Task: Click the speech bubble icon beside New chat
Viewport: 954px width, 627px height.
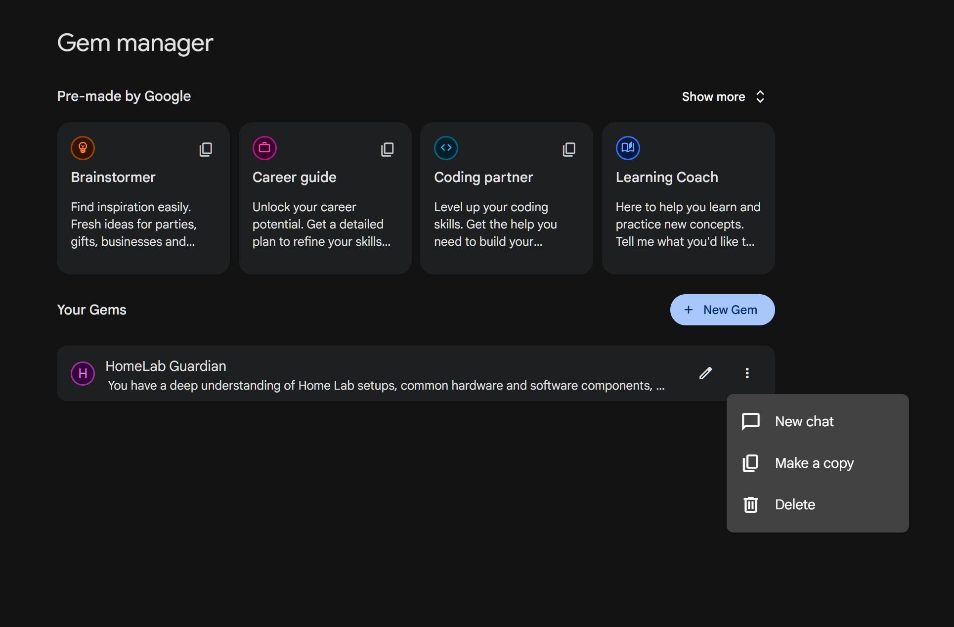Action: [x=750, y=421]
